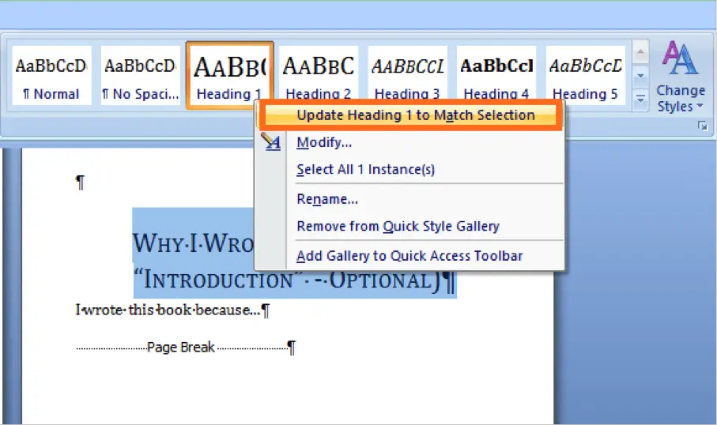
Task: Click the styles gallery down arrow
Action: point(640,75)
